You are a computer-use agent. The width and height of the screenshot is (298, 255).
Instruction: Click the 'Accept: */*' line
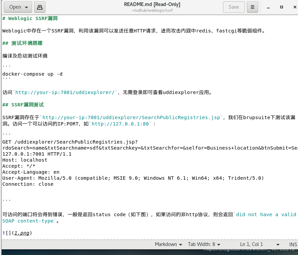click(19, 166)
